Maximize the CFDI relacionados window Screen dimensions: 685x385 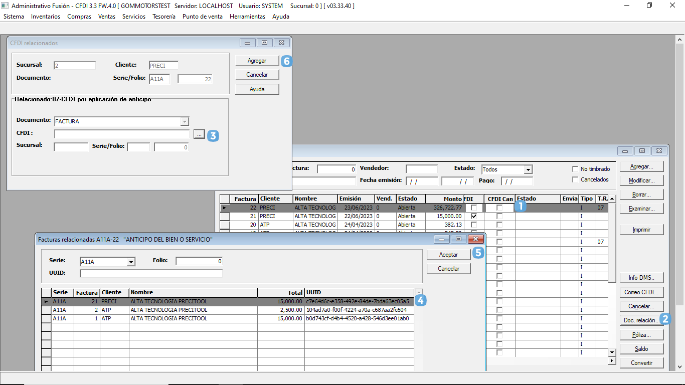(264, 43)
